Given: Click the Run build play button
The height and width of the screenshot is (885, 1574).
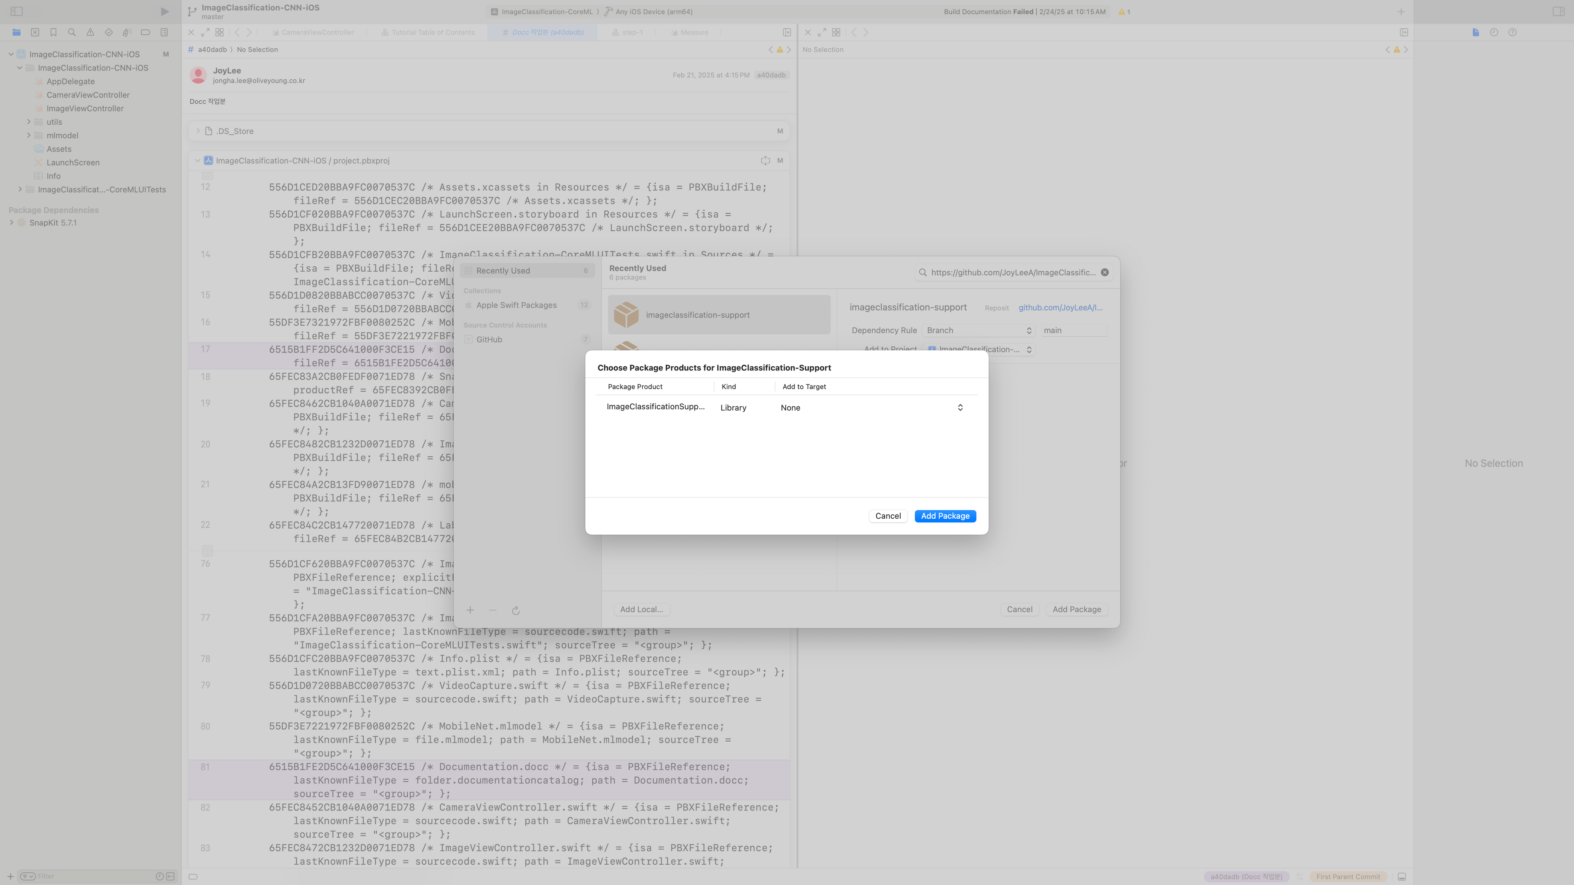Looking at the screenshot, I should coord(164,11).
